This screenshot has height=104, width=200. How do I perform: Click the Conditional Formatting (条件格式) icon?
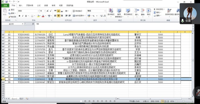click(111, 11)
